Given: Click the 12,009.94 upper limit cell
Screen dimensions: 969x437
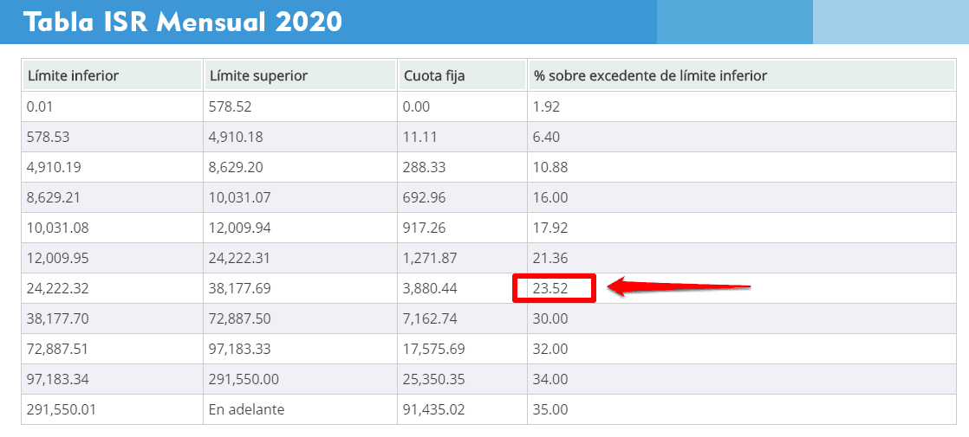Looking at the screenshot, I should point(300,228).
